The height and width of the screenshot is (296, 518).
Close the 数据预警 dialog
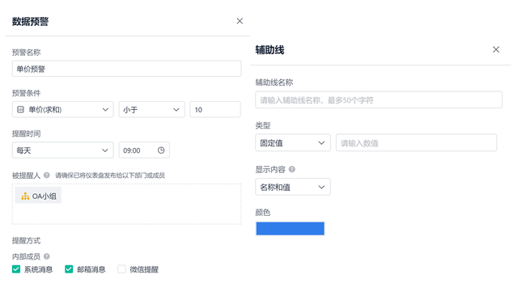(240, 21)
